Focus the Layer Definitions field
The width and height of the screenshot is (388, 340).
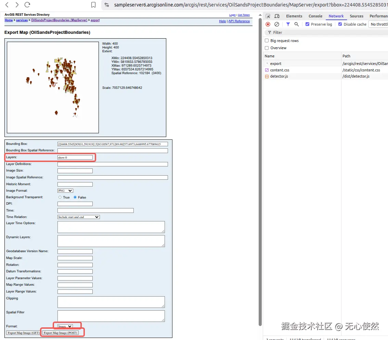(x=113, y=164)
